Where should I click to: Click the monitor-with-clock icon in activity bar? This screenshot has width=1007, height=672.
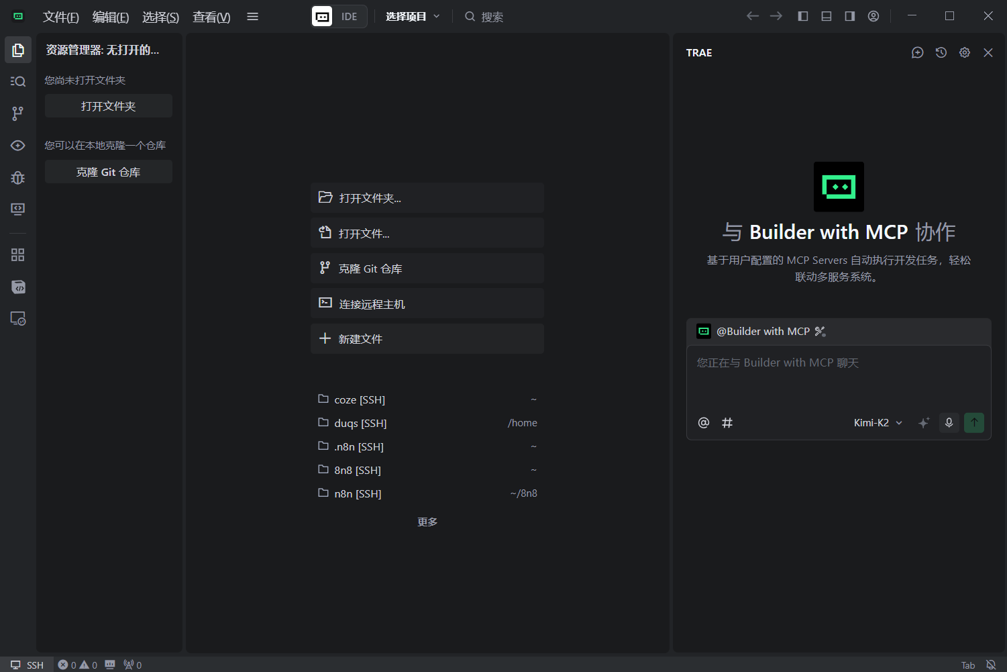[18, 319]
